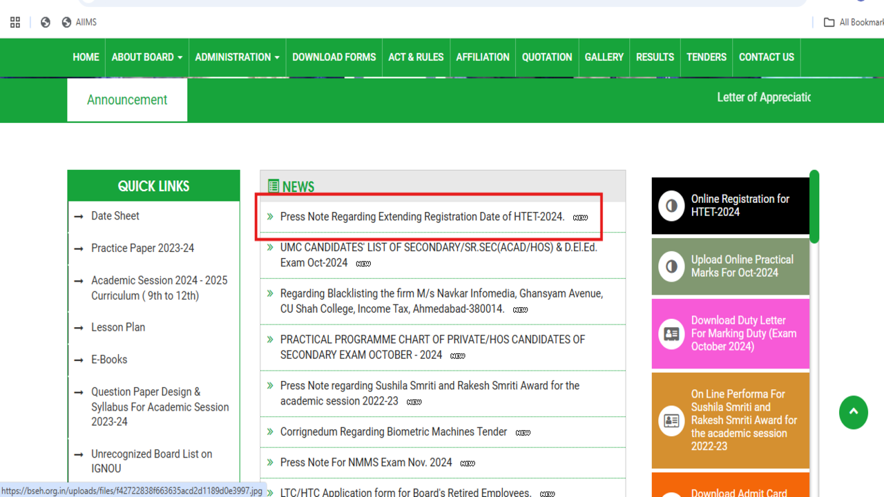
Task: Open the E-Books quick link
Action: [x=109, y=360]
